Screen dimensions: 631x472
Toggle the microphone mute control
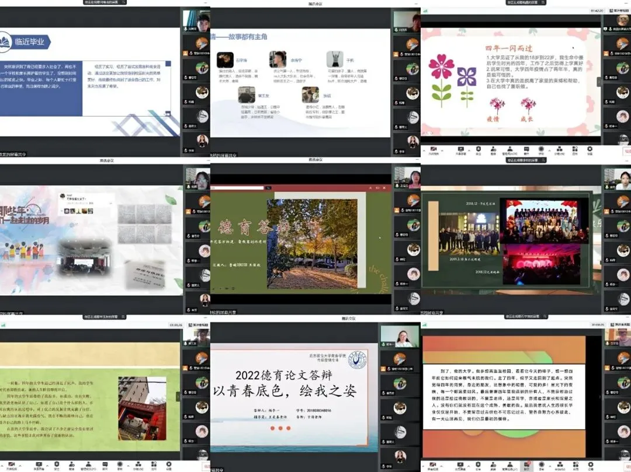tap(1, 464)
